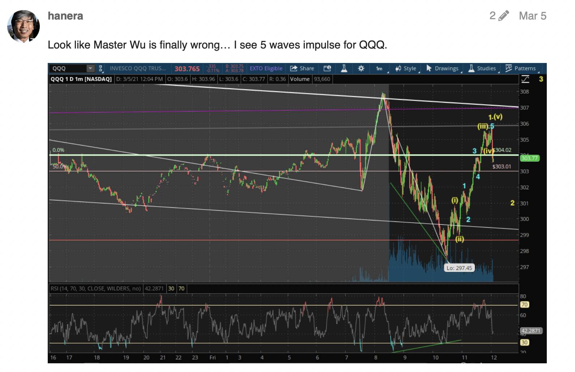This screenshot has height=372, width=575.
Task: Open chart settings gear icon
Action: [361, 68]
